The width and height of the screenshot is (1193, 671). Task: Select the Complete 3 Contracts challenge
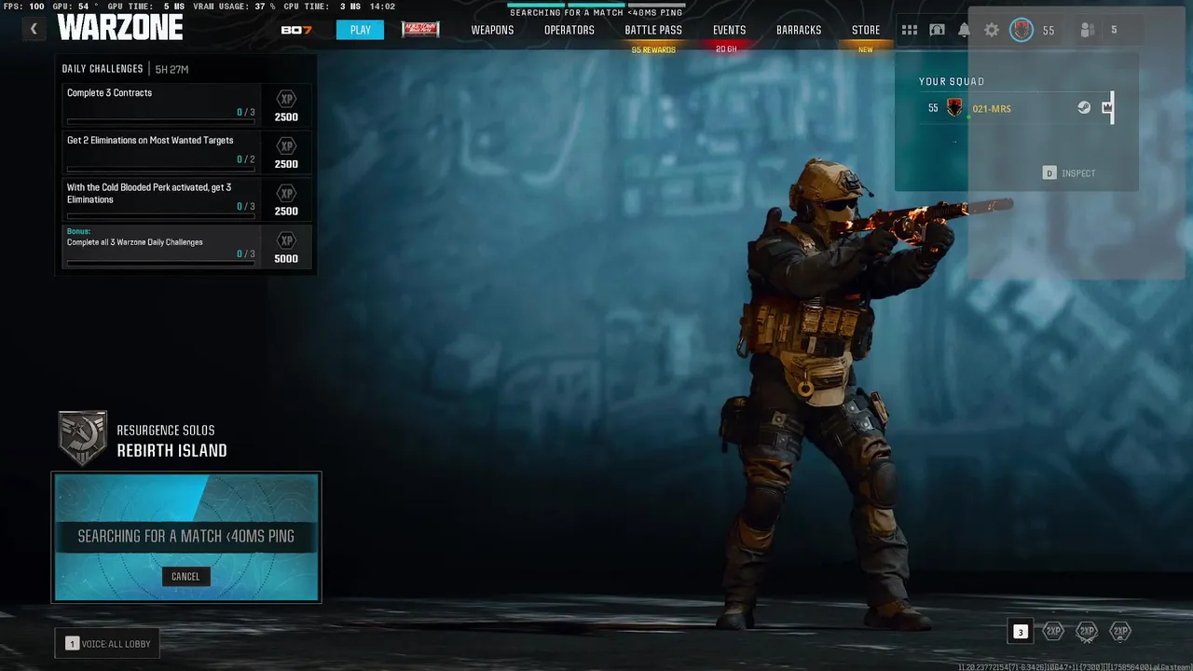coord(186,104)
